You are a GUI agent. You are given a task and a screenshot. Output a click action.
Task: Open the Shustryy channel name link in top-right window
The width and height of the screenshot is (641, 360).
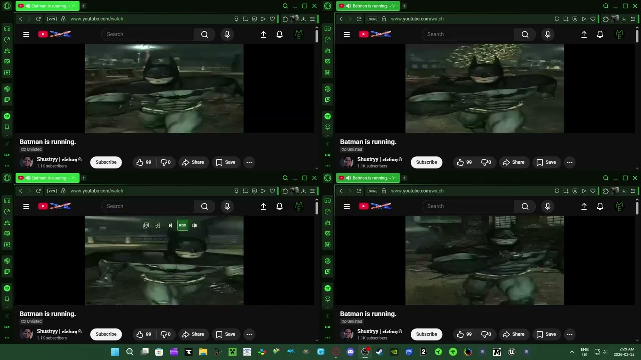click(379, 159)
